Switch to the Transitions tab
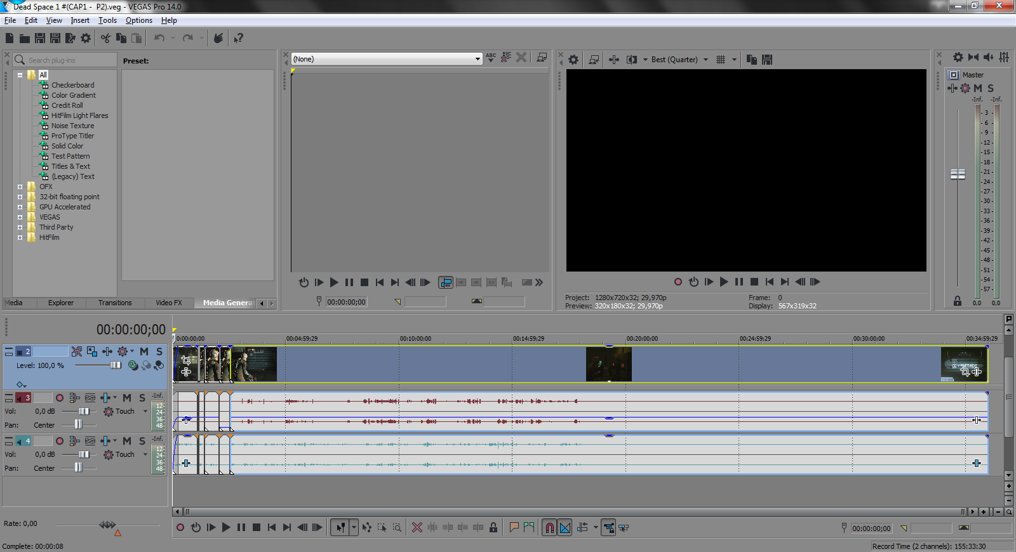Viewport: 1016px width, 552px height. 115,303
